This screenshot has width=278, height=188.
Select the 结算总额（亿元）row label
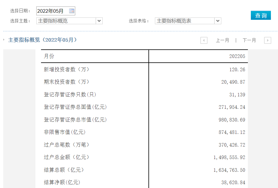coord(64,170)
